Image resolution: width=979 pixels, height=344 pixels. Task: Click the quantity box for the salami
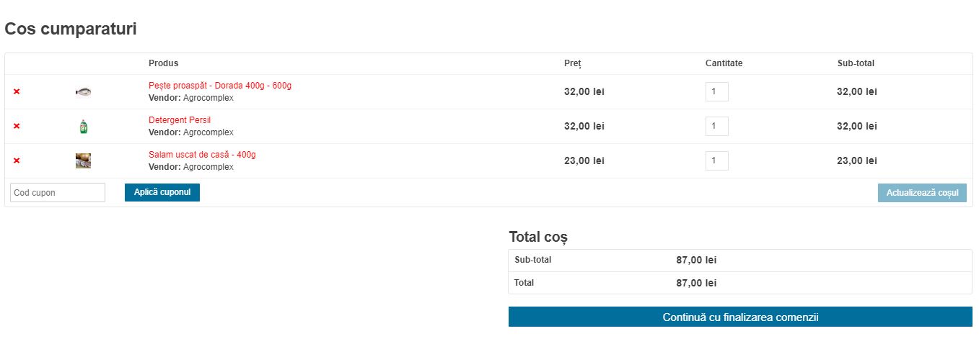click(x=716, y=161)
